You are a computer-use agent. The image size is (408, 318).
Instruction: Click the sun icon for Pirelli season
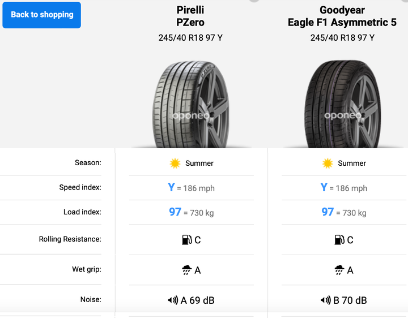pos(175,164)
